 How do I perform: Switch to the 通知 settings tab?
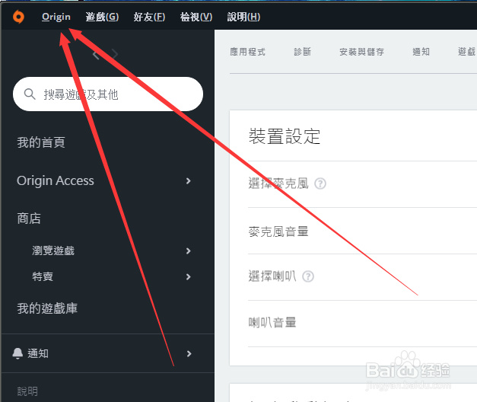(421, 52)
